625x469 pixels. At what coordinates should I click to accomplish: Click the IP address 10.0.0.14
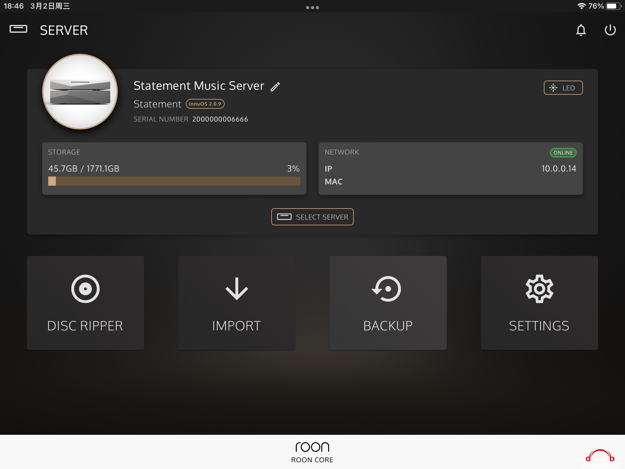(x=559, y=169)
